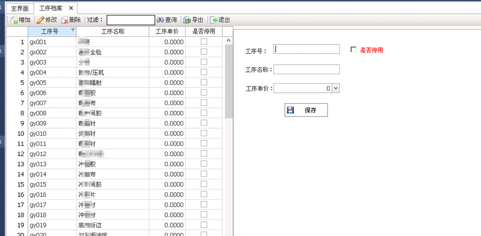
Task: Tick the red 是否停用 checkbox in the form
Action: click(353, 50)
